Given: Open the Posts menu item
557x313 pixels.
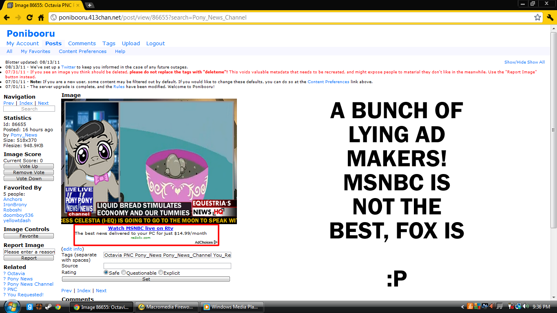Looking at the screenshot, I should (x=53, y=44).
